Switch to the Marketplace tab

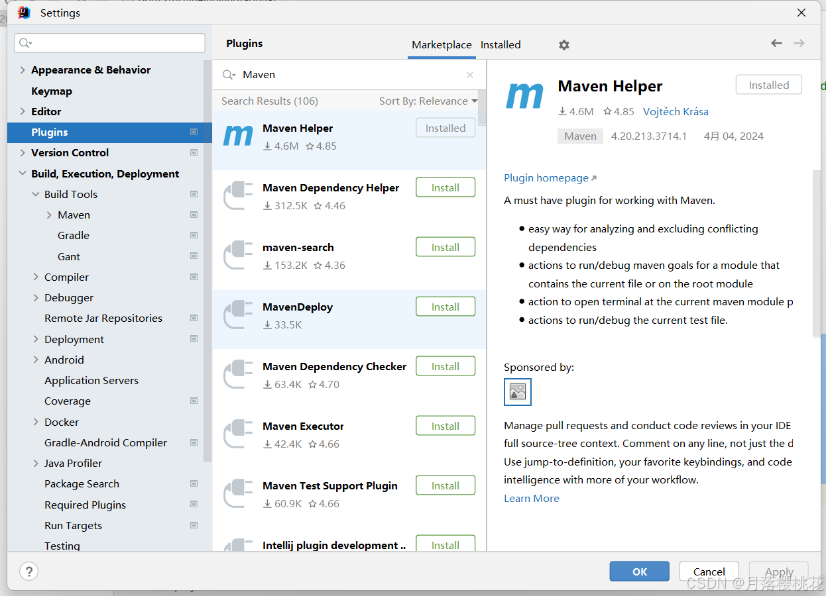pyautogui.click(x=442, y=45)
